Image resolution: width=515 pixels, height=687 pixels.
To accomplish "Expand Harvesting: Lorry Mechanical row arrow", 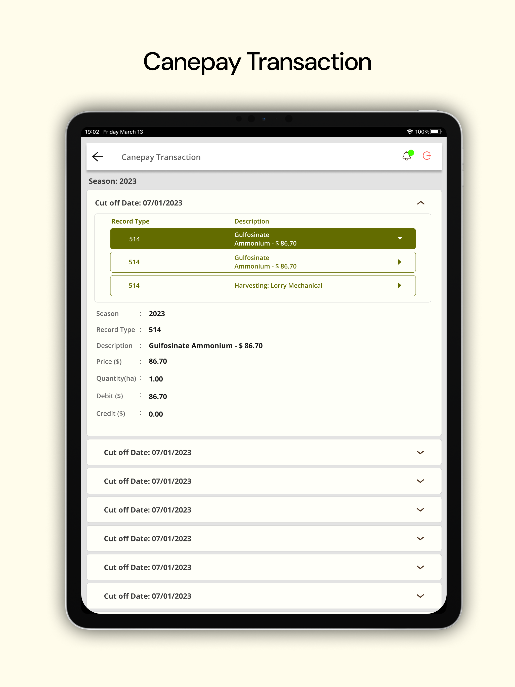I will coord(400,285).
